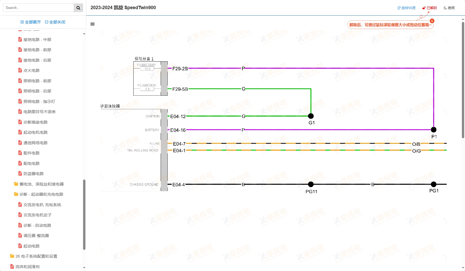The height and width of the screenshot is (271, 465).
Task: Open document icon for 接地电路 - 中部
Action: click(x=20, y=39)
